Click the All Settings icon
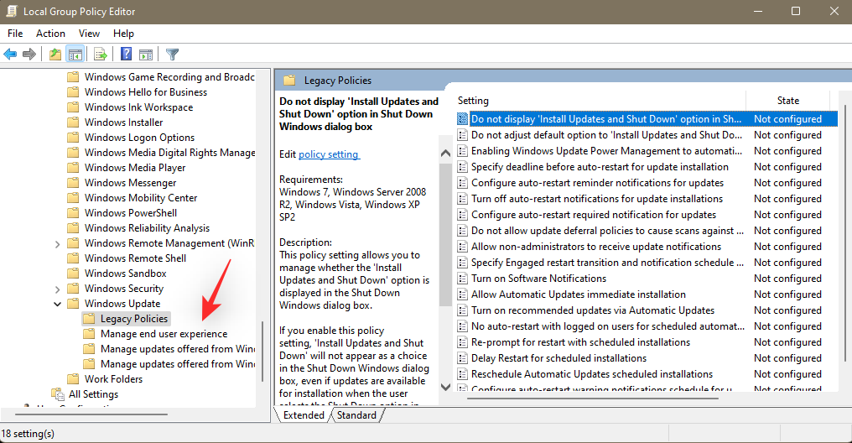The height and width of the screenshot is (443, 852). 57,394
